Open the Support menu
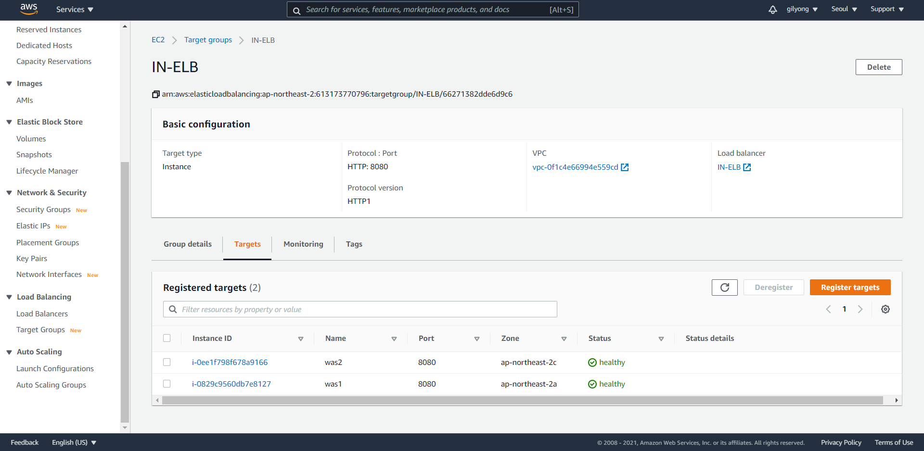Viewport: 924px width, 451px height. (x=887, y=9)
